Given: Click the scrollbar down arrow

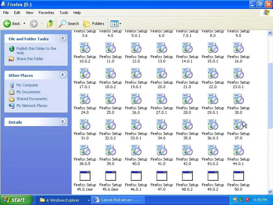Looking at the screenshot, I should (270, 192).
